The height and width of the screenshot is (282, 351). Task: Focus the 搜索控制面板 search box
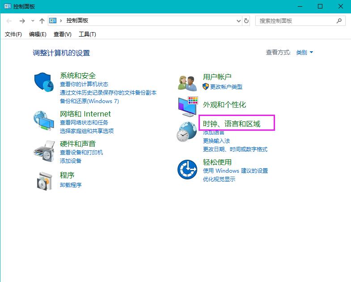300,21
